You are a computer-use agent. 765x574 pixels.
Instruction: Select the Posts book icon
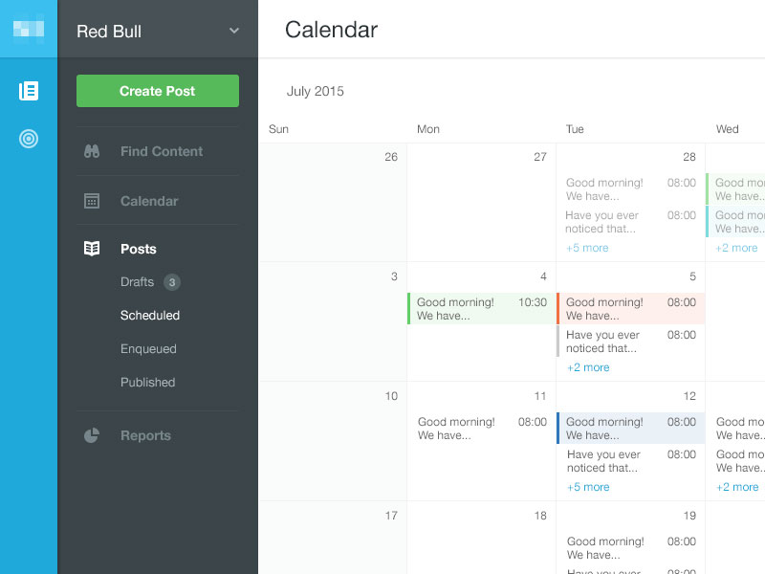(91, 248)
